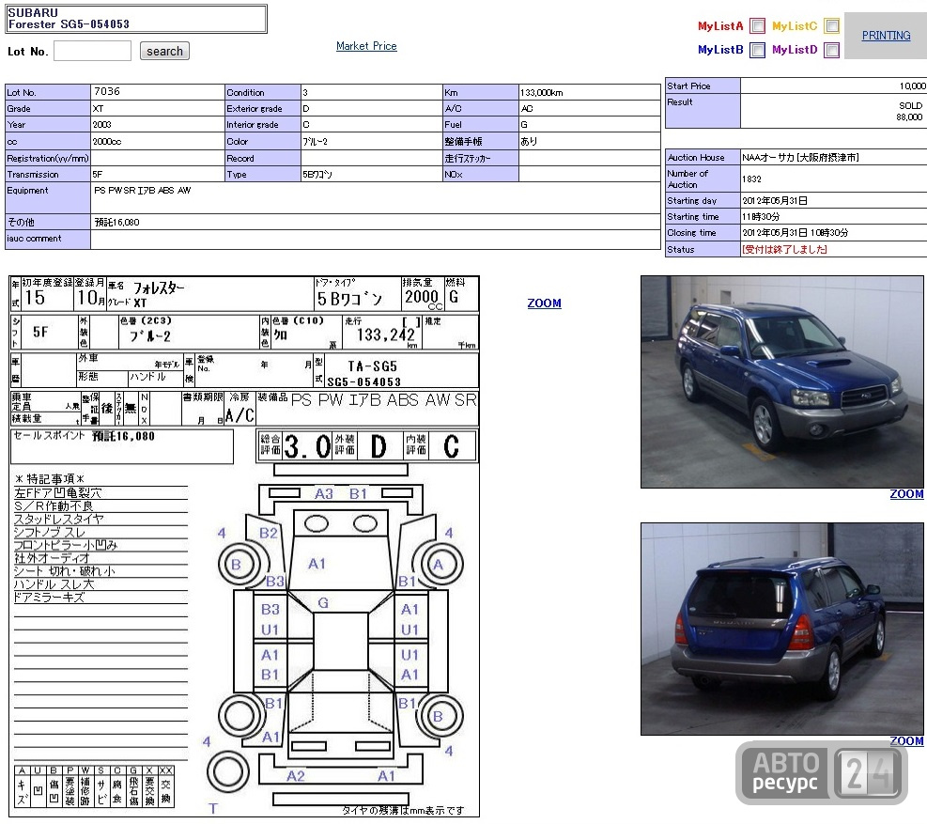Image resolution: width=927 pixels, height=824 pixels.
Task: Tick the MyListD checkbox
Action: tap(832, 50)
